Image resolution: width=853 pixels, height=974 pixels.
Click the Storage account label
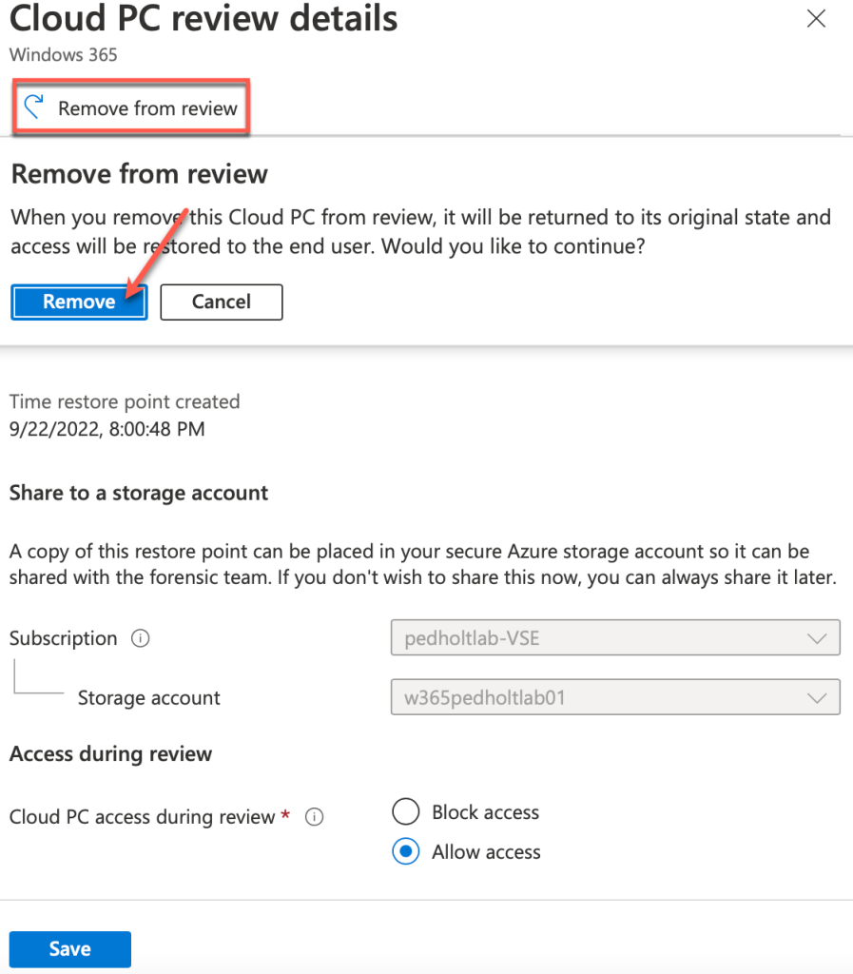pyautogui.click(x=149, y=697)
